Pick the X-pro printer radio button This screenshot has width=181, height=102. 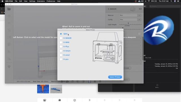(x=61, y=59)
